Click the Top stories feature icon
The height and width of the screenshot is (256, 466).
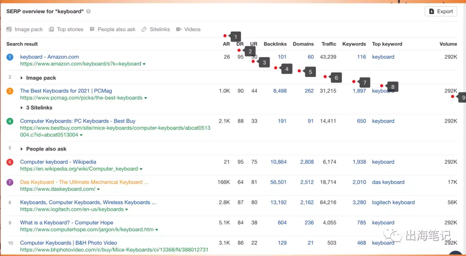click(51, 29)
